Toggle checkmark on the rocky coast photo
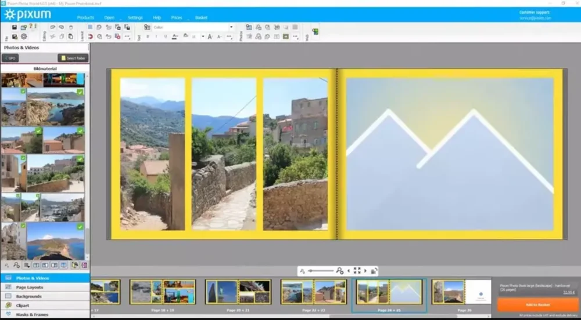Viewport: 581px width, 320px height. coord(80,92)
